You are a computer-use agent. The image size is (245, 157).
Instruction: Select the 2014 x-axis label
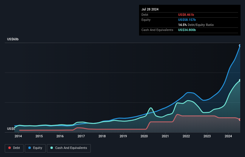18,136
